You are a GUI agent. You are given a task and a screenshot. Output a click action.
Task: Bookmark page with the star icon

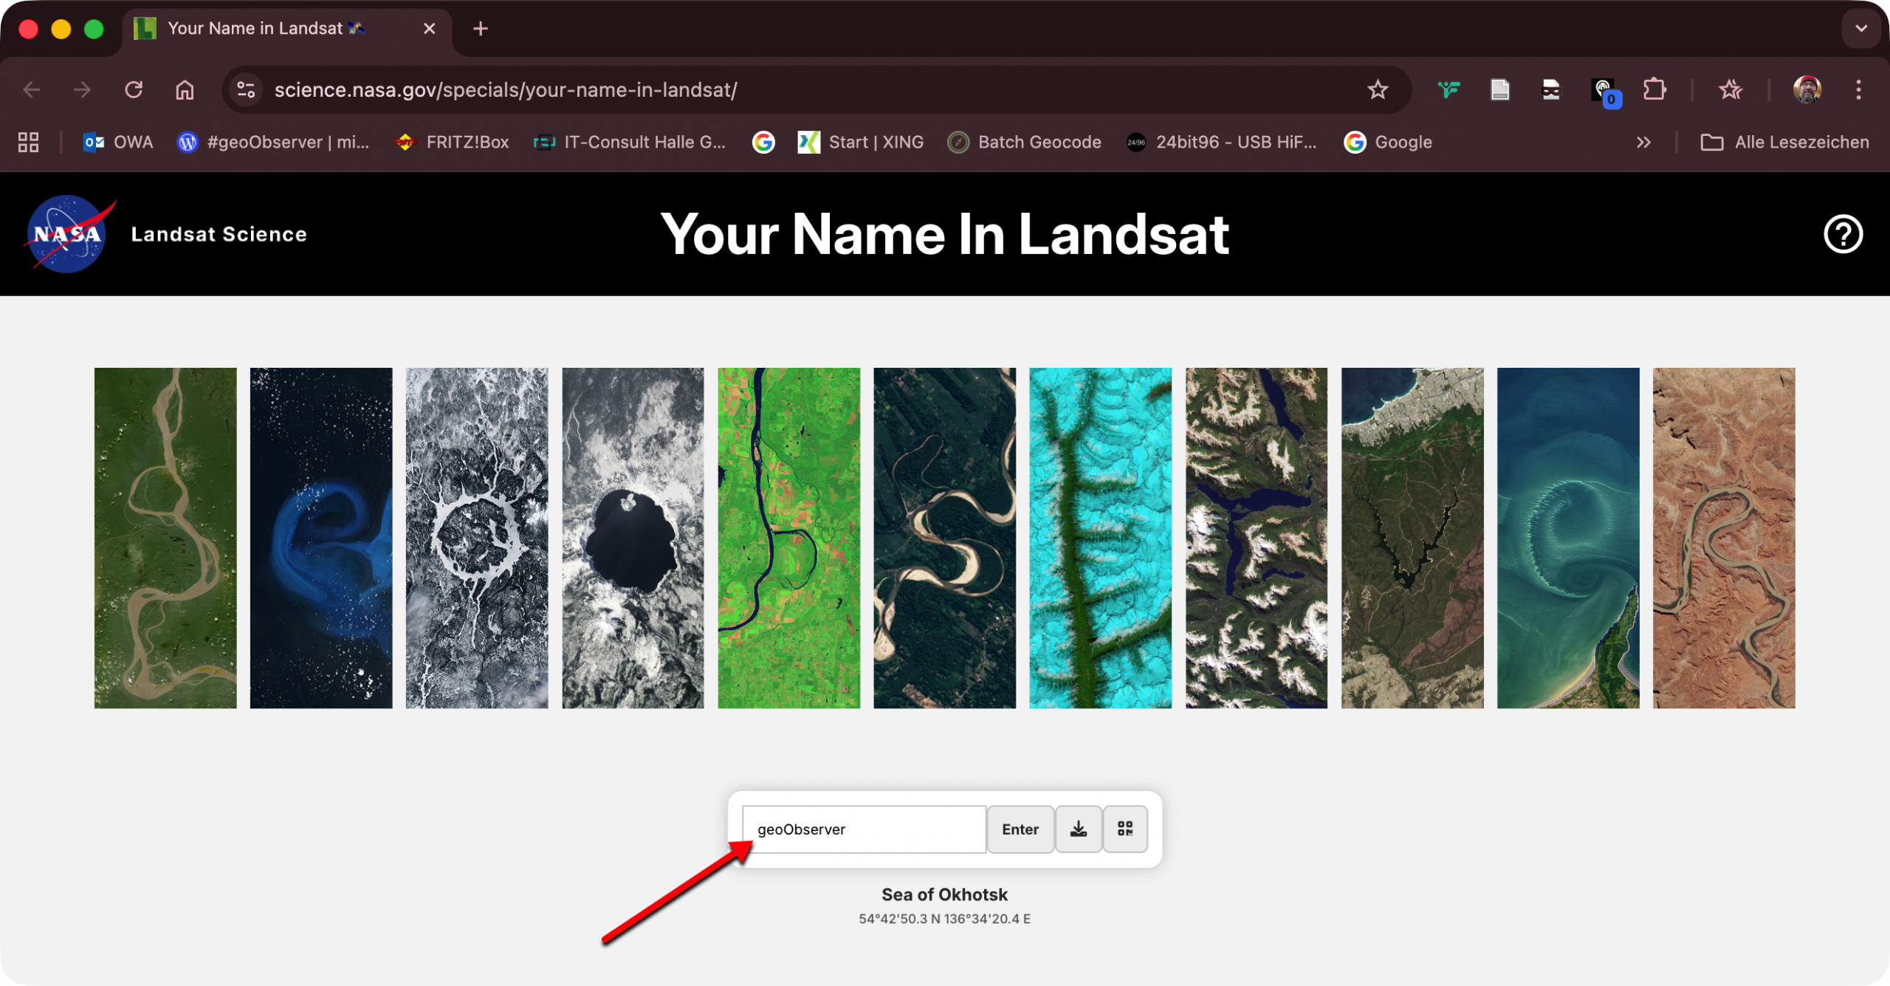pos(1377,90)
